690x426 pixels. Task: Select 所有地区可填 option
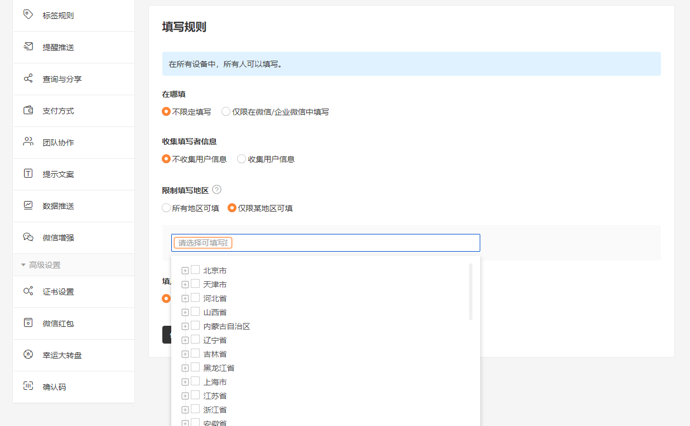(x=166, y=208)
